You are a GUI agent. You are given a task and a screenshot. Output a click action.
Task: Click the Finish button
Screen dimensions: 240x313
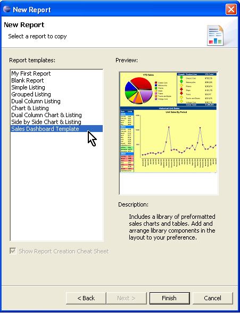pyautogui.click(x=169, y=298)
